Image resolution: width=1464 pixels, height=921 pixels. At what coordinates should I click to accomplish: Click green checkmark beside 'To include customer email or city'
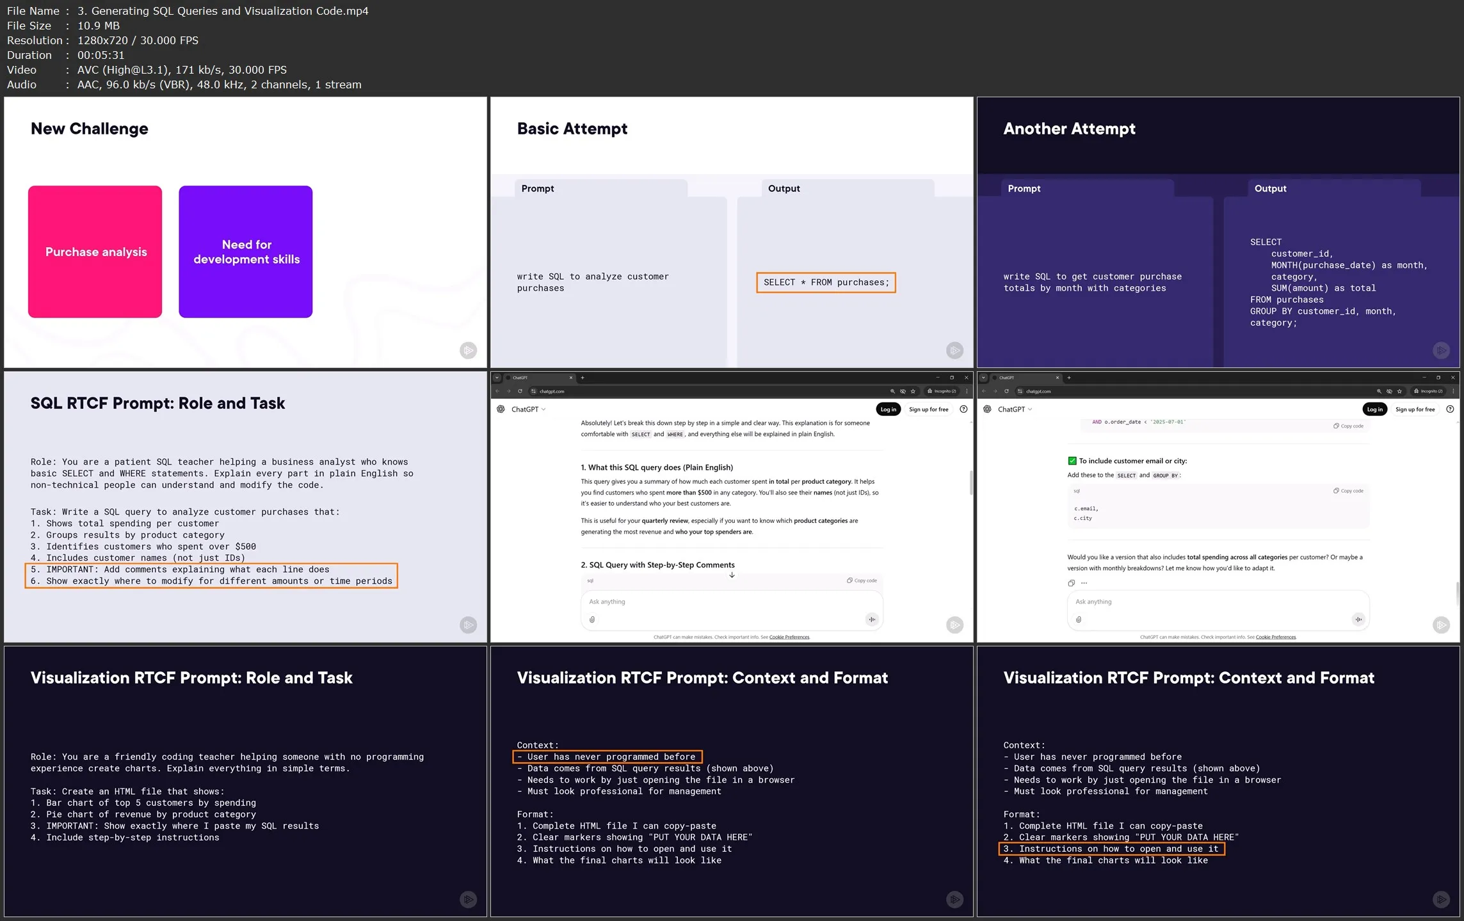tap(1072, 461)
